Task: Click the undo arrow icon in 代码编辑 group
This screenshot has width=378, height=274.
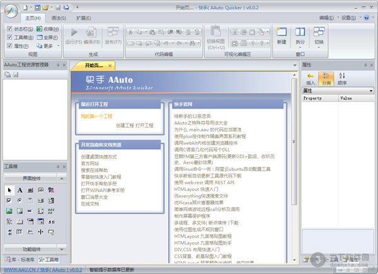Action: [x=166, y=43]
